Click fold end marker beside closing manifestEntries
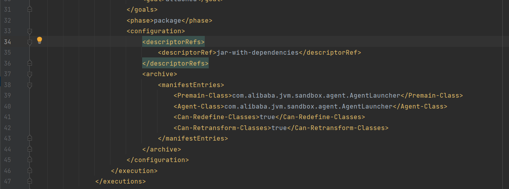The image size is (509, 189). click(x=30, y=138)
